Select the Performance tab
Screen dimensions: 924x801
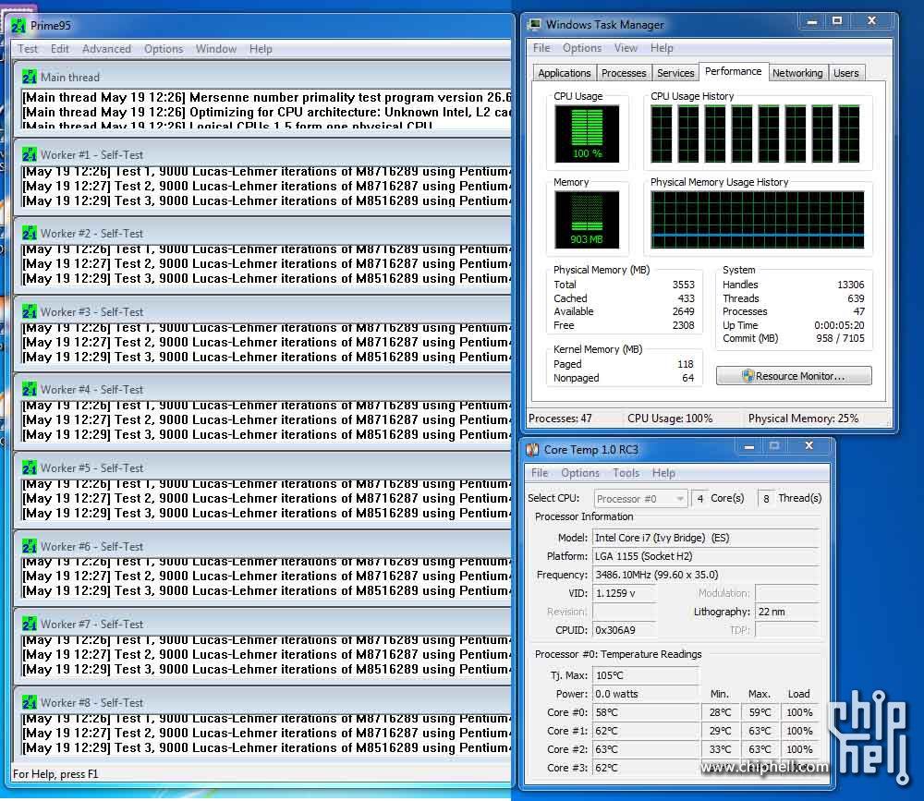tap(733, 71)
